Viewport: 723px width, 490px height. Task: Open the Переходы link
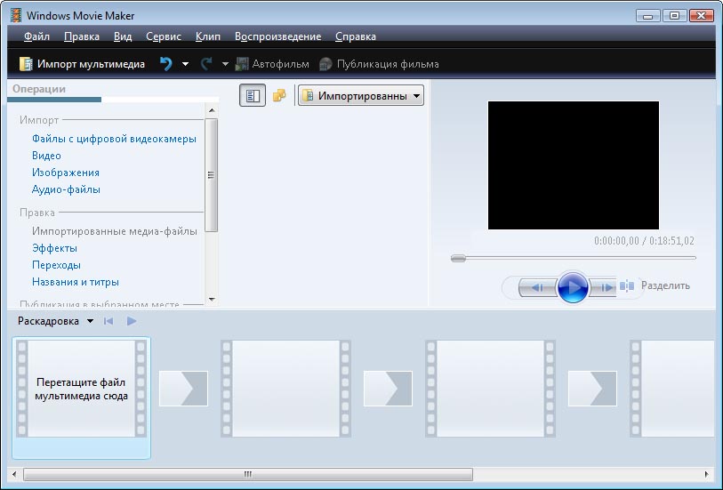point(56,265)
